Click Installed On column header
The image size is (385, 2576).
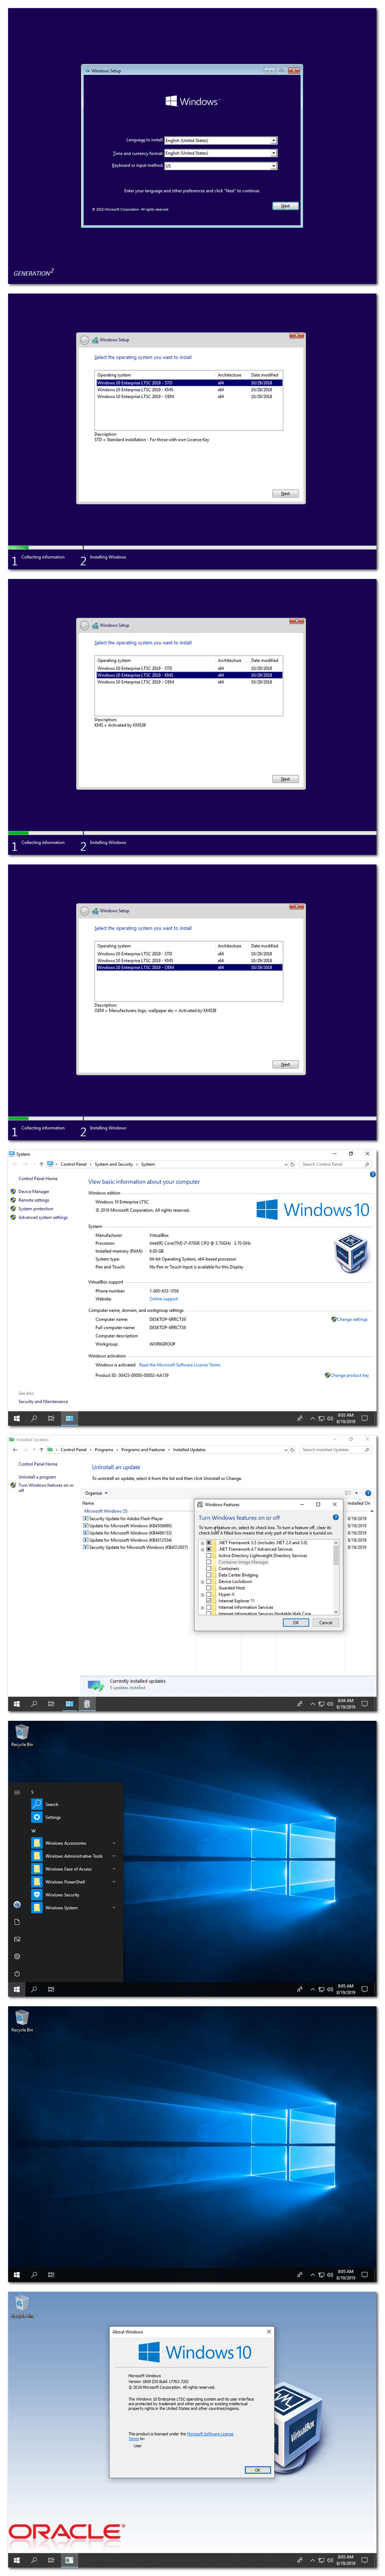(359, 1503)
